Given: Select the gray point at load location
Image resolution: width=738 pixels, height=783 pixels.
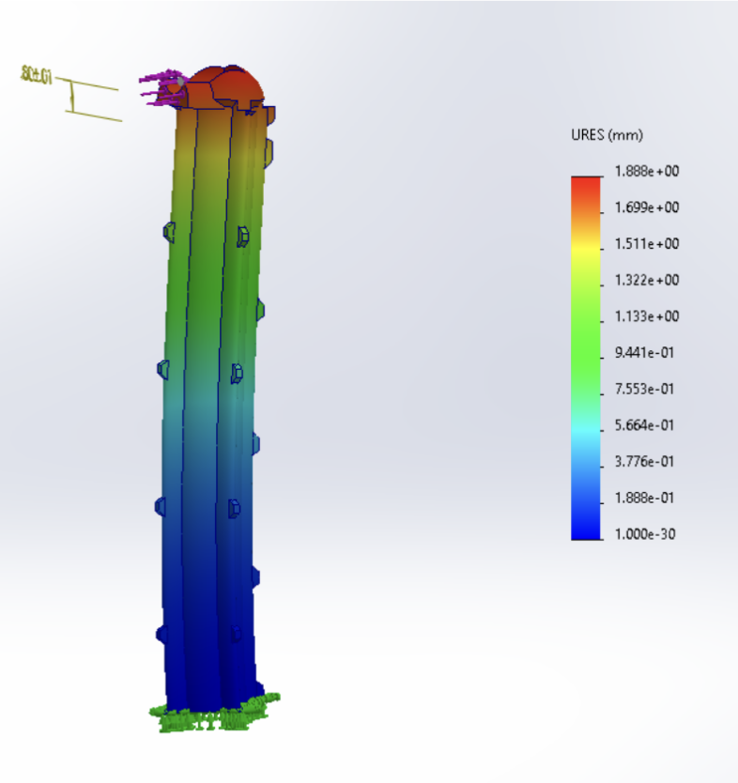Looking at the screenshot, I should (179, 82).
